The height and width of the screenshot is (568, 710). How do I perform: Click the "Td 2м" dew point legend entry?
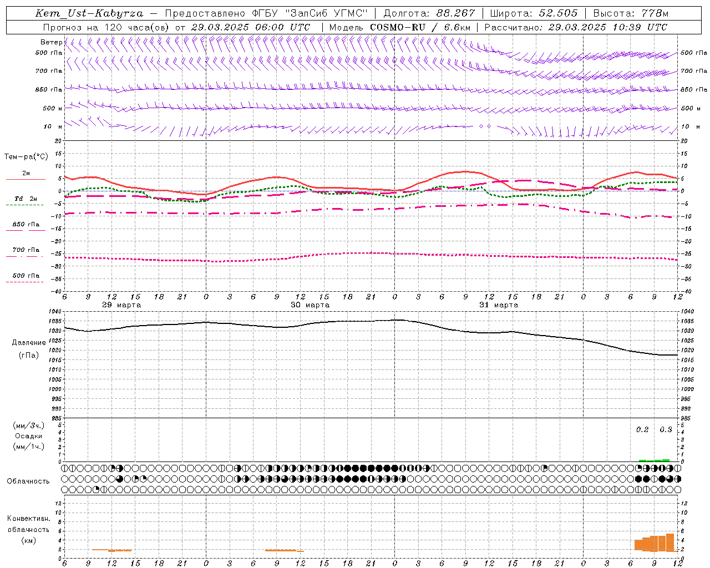click(26, 199)
